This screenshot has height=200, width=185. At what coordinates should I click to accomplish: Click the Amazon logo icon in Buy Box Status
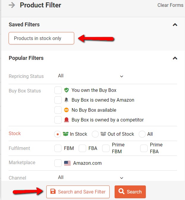(66, 100)
